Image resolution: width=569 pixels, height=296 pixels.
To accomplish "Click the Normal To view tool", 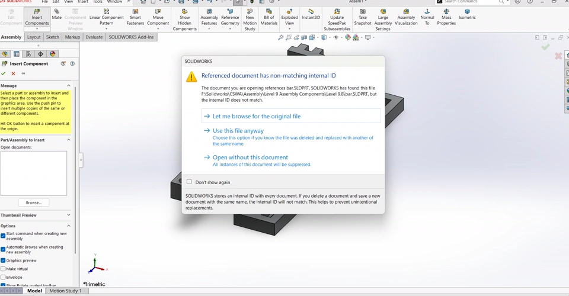I will [427, 17].
